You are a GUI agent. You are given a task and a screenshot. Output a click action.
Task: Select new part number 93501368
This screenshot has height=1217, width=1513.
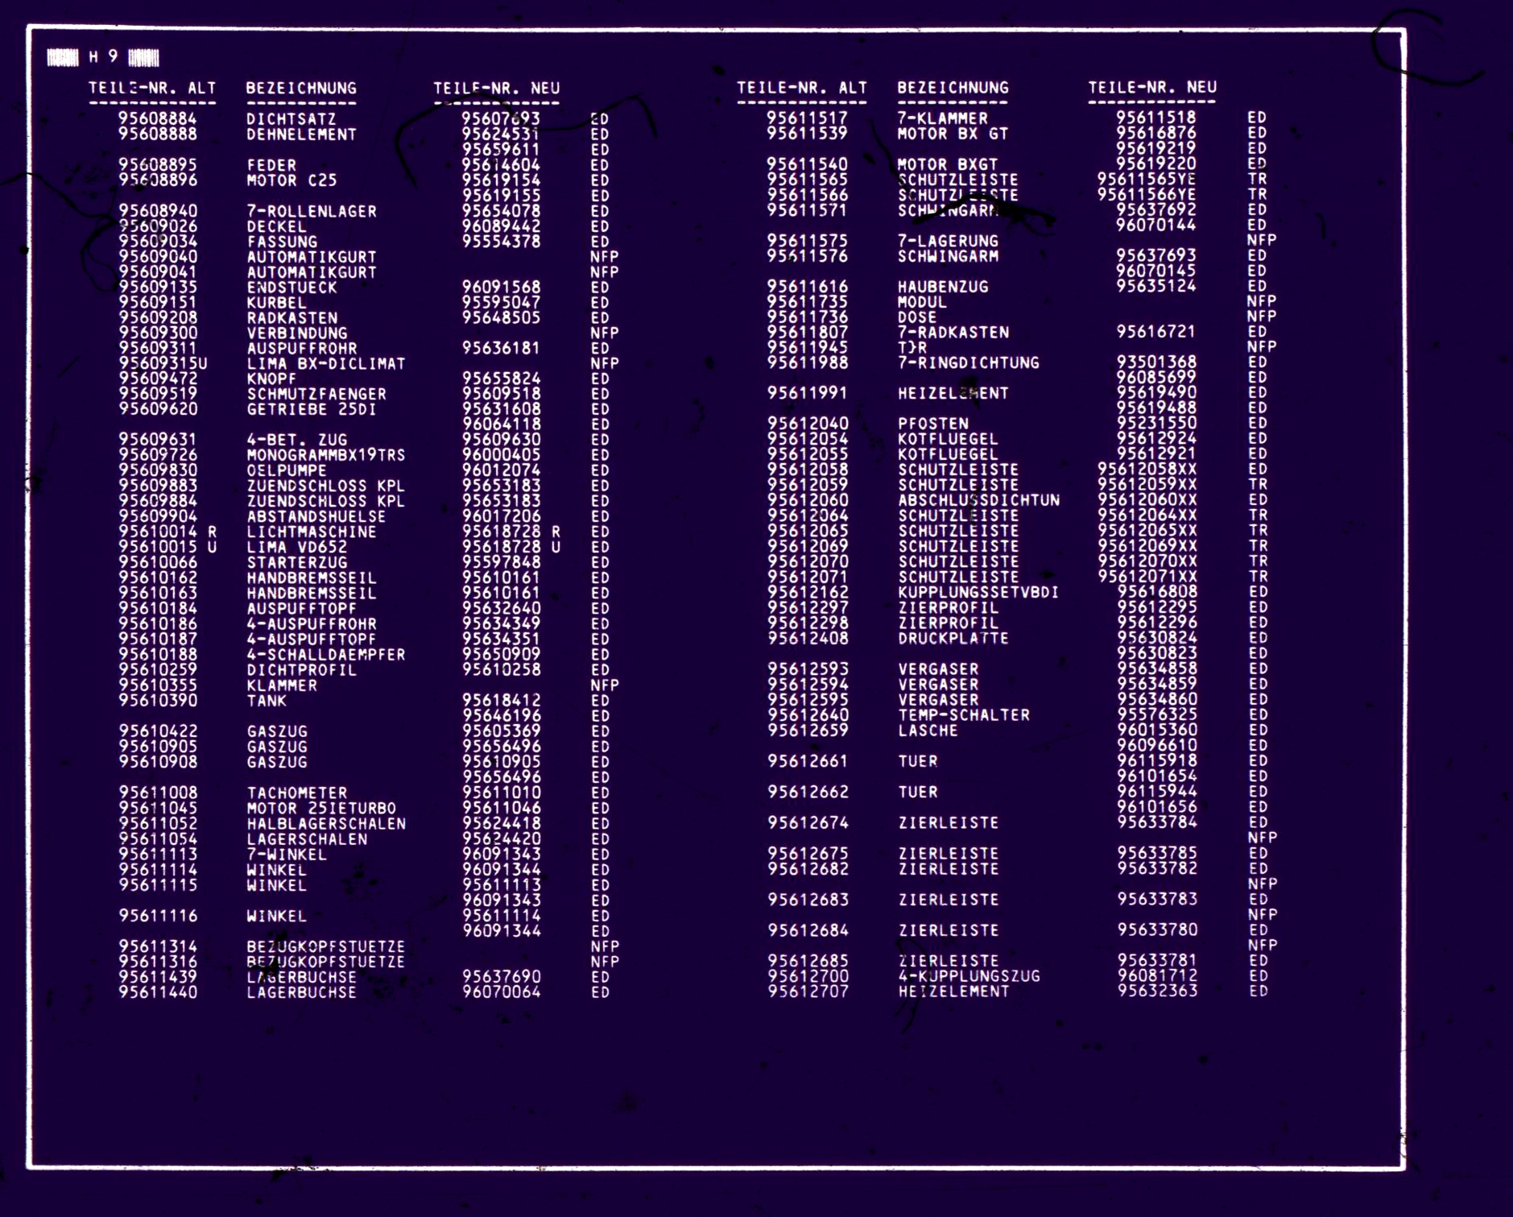1156,362
